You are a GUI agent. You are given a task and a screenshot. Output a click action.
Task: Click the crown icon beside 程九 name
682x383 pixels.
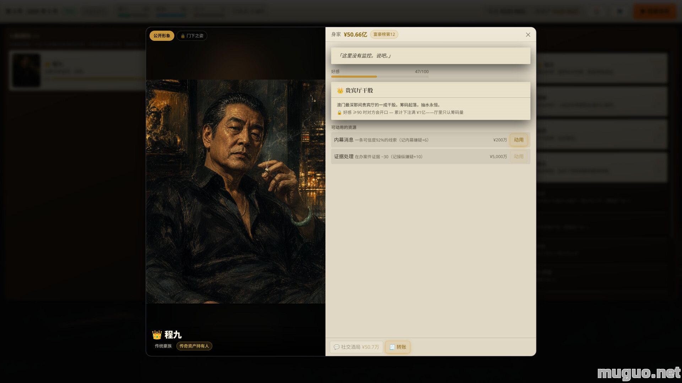pyautogui.click(x=157, y=334)
